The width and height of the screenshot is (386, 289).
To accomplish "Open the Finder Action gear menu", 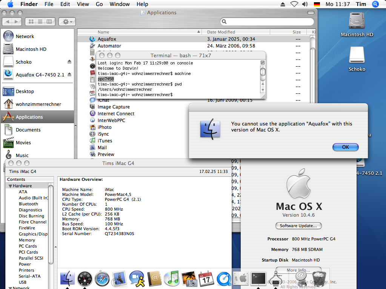I will pyautogui.click(x=67, y=21).
